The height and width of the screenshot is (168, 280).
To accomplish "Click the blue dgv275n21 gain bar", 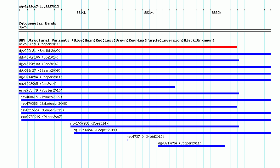I will pyautogui.click(x=145, y=54).
